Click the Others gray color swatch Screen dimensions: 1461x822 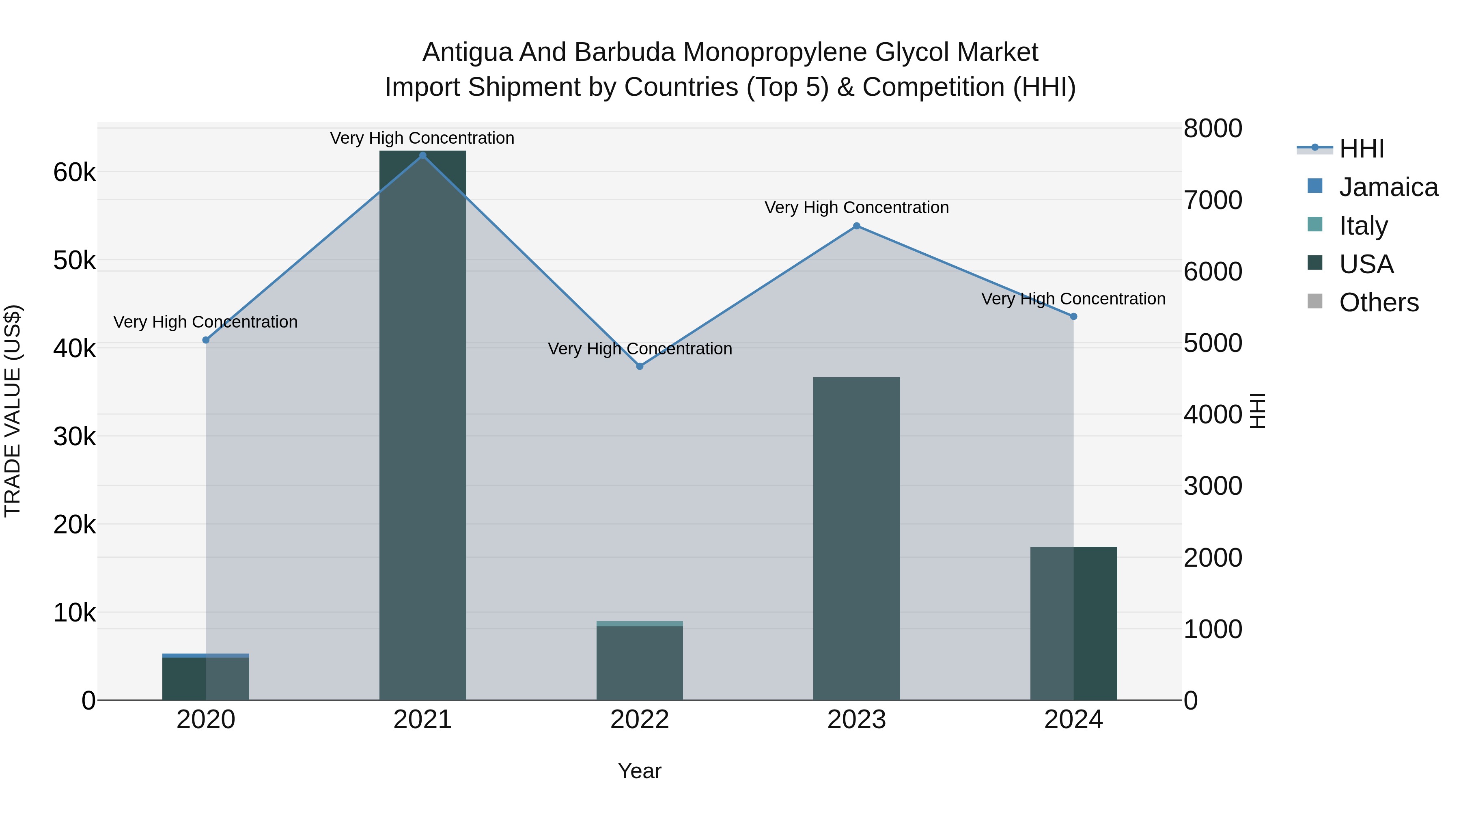pos(1314,301)
